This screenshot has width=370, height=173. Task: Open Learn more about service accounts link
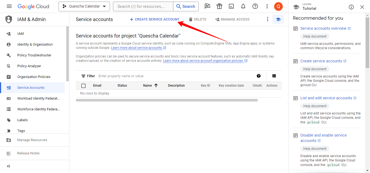pos(137,48)
